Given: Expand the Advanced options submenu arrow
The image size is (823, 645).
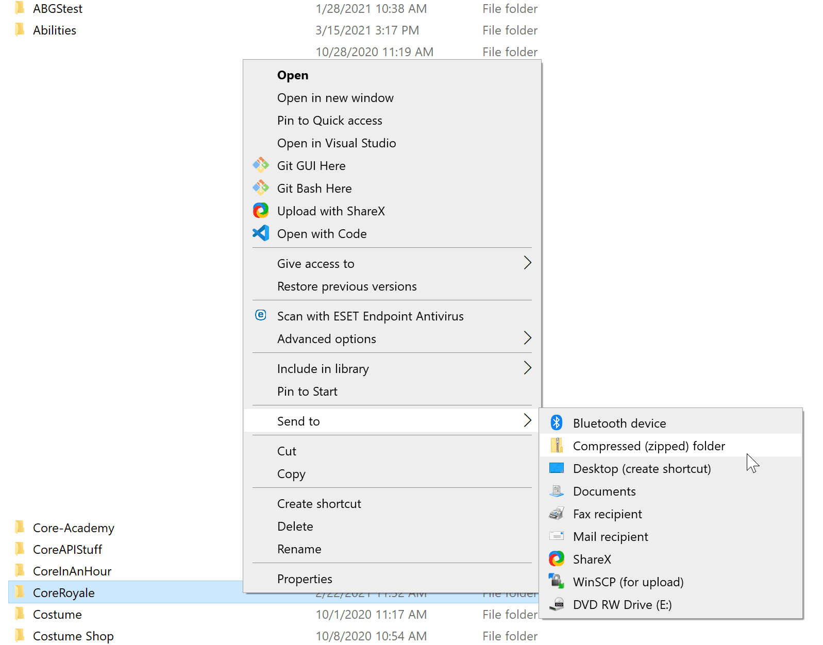Looking at the screenshot, I should click(x=527, y=338).
